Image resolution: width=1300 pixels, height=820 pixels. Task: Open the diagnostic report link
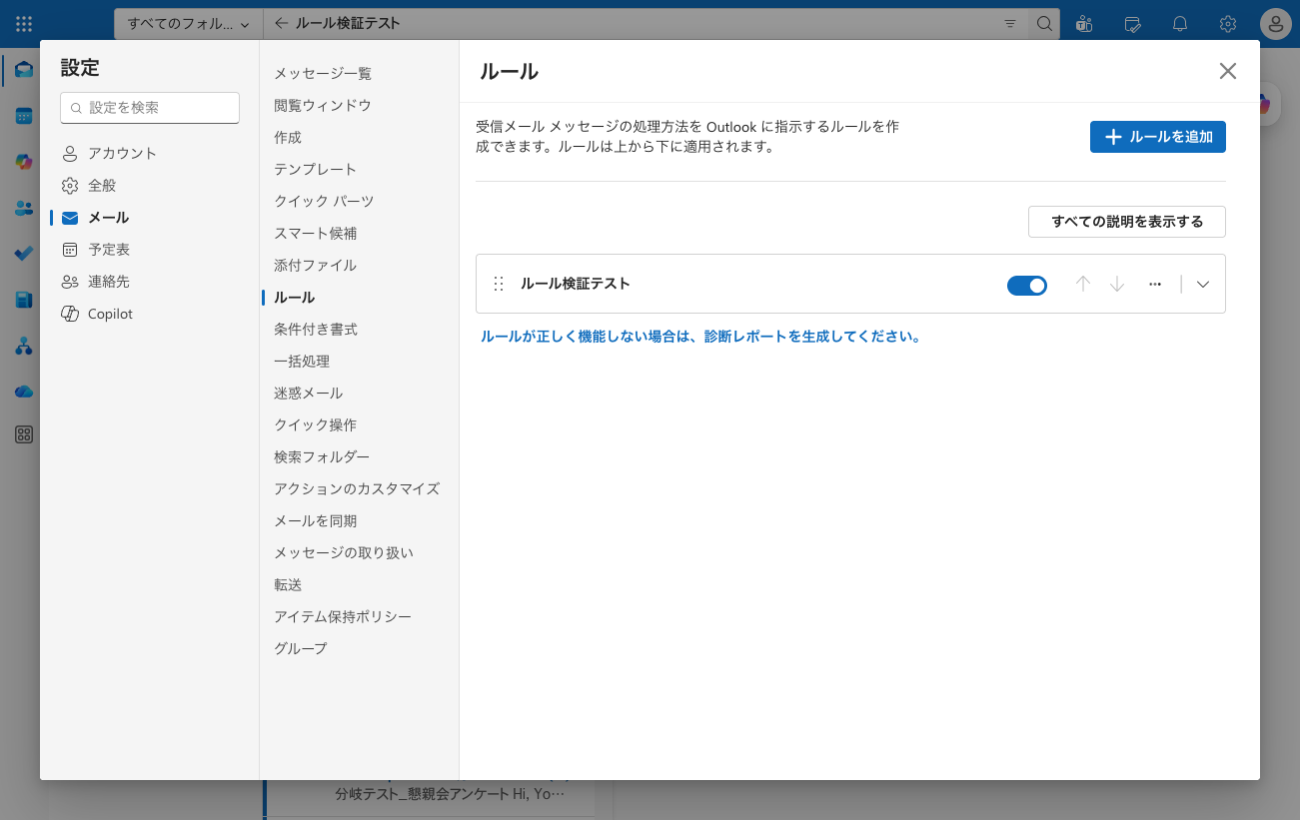[x=700, y=337]
